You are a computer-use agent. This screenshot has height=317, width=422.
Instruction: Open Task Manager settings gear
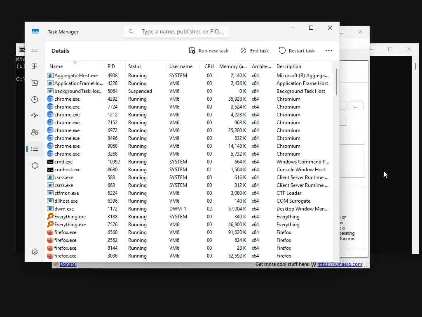point(35,252)
